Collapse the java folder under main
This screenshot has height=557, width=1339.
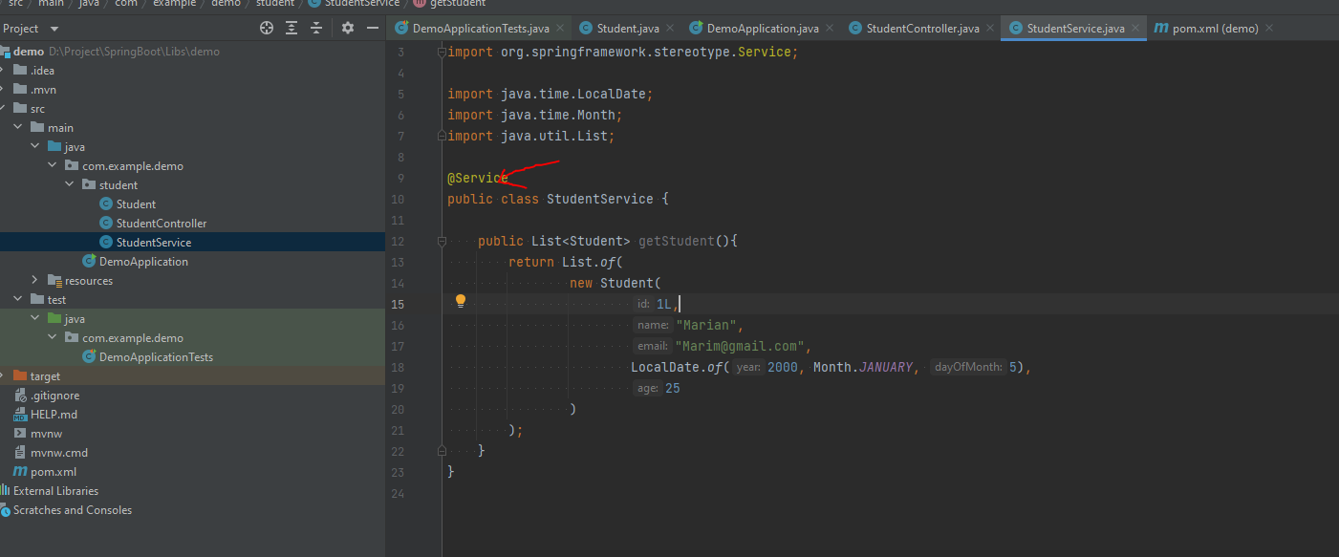tap(35, 147)
